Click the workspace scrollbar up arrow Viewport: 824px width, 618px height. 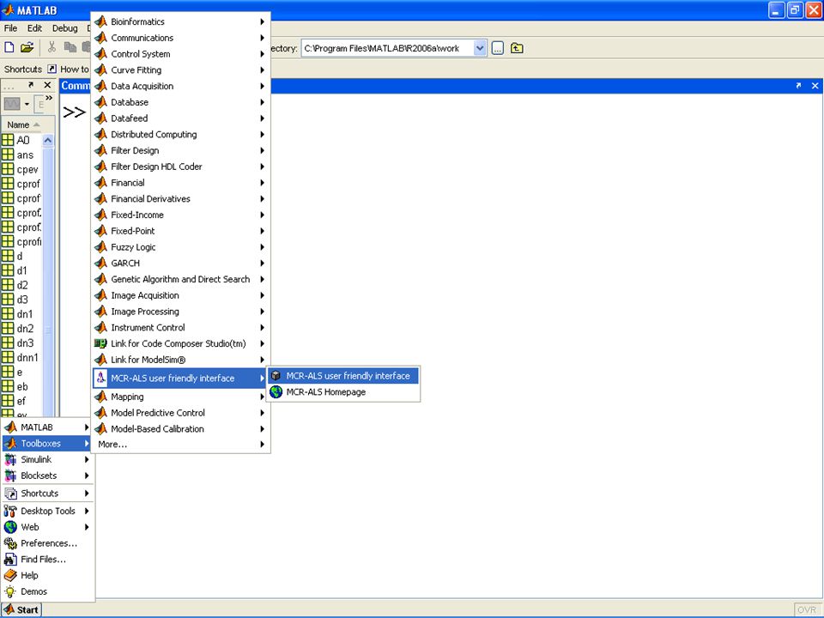(48, 140)
